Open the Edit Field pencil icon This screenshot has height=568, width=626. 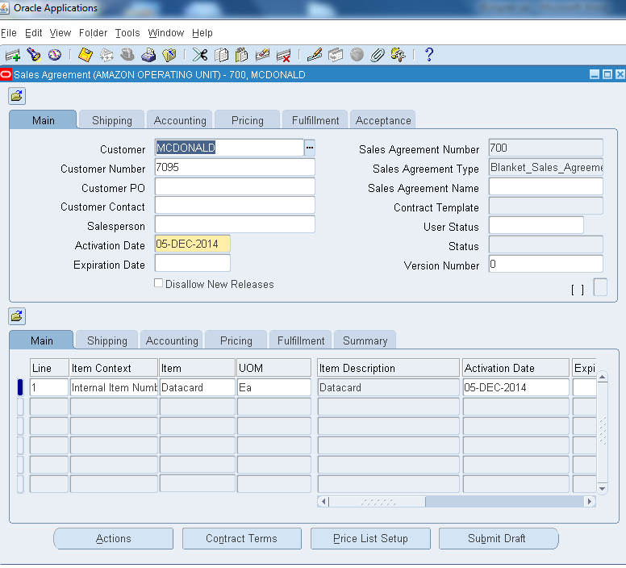tap(315, 55)
